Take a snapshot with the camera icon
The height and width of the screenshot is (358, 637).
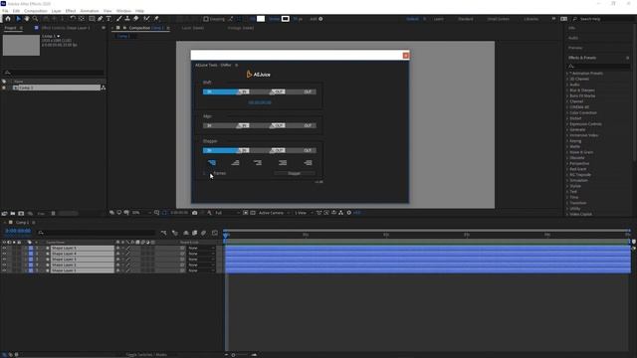(x=195, y=213)
